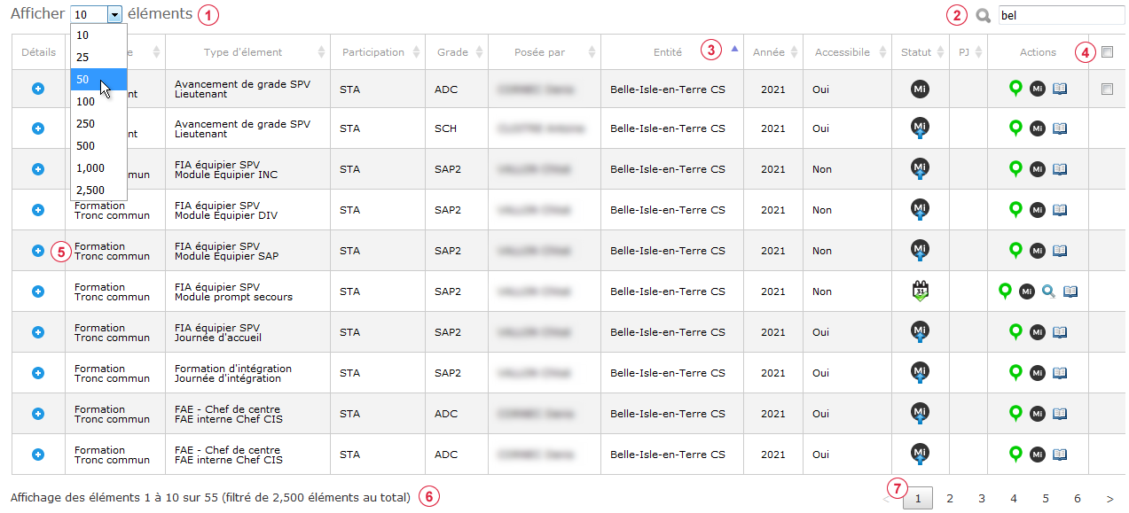1129x513 pixels.
Task: Select 100 elements per page option
Action: 98,101
